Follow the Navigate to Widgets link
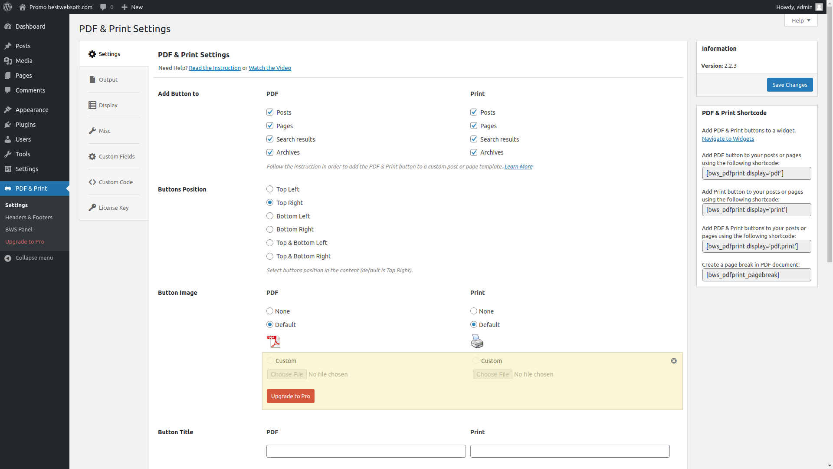Viewport: 833px width, 469px height. click(x=728, y=139)
